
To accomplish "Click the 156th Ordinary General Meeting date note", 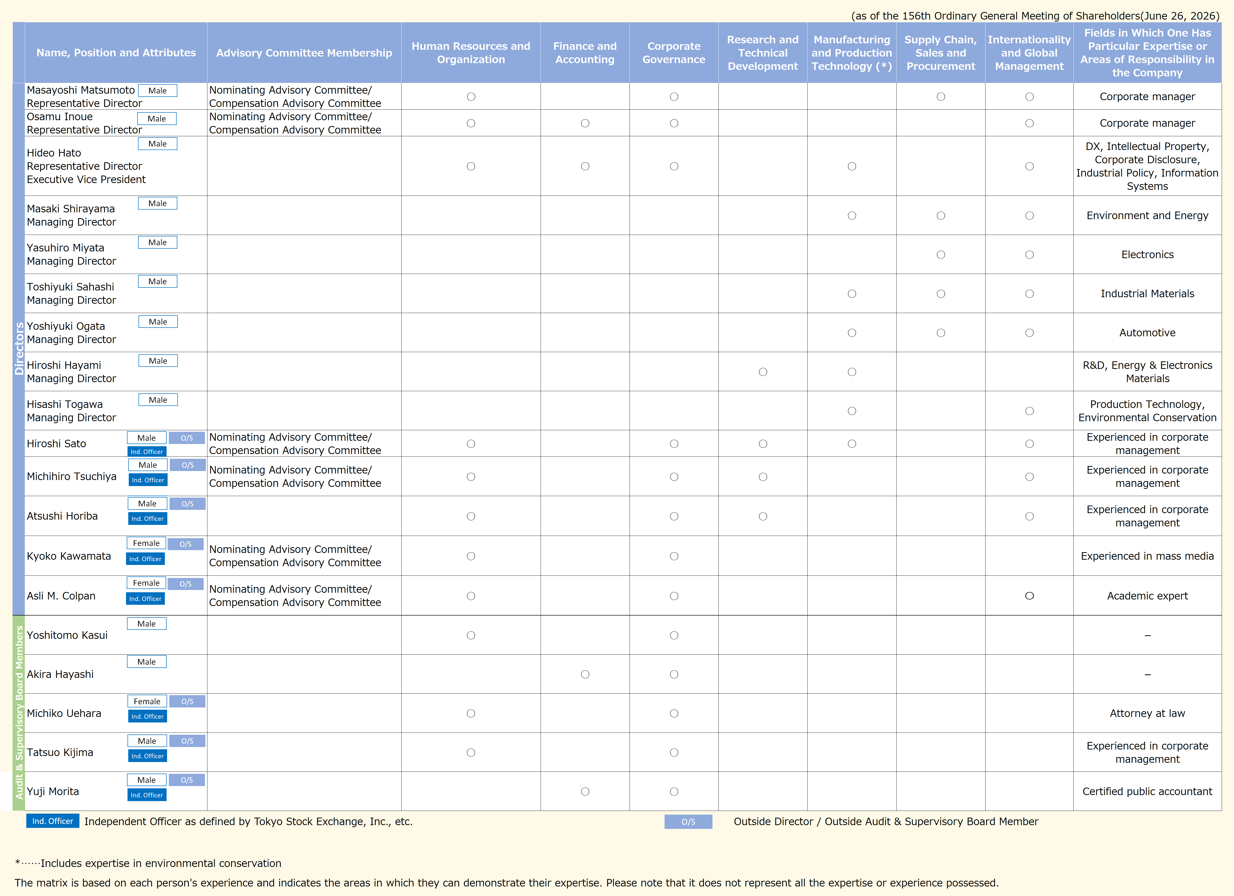I will [x=1035, y=16].
